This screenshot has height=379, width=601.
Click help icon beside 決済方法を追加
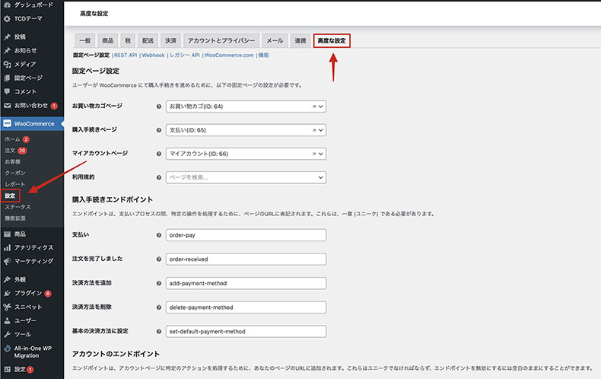click(x=159, y=283)
